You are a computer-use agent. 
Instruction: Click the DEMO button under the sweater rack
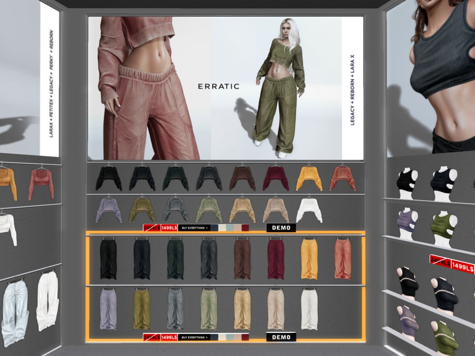coord(281,228)
